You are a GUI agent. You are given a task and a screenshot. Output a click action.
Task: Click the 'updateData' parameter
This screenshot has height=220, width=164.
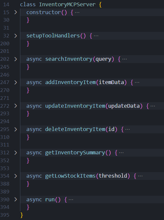(x=124, y=106)
